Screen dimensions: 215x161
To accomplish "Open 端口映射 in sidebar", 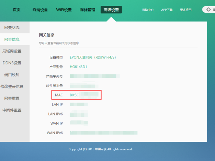I will (12, 75).
